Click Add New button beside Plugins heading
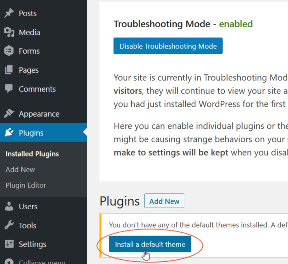Image resolution: width=288 pixels, height=264 pixels. [x=164, y=201]
